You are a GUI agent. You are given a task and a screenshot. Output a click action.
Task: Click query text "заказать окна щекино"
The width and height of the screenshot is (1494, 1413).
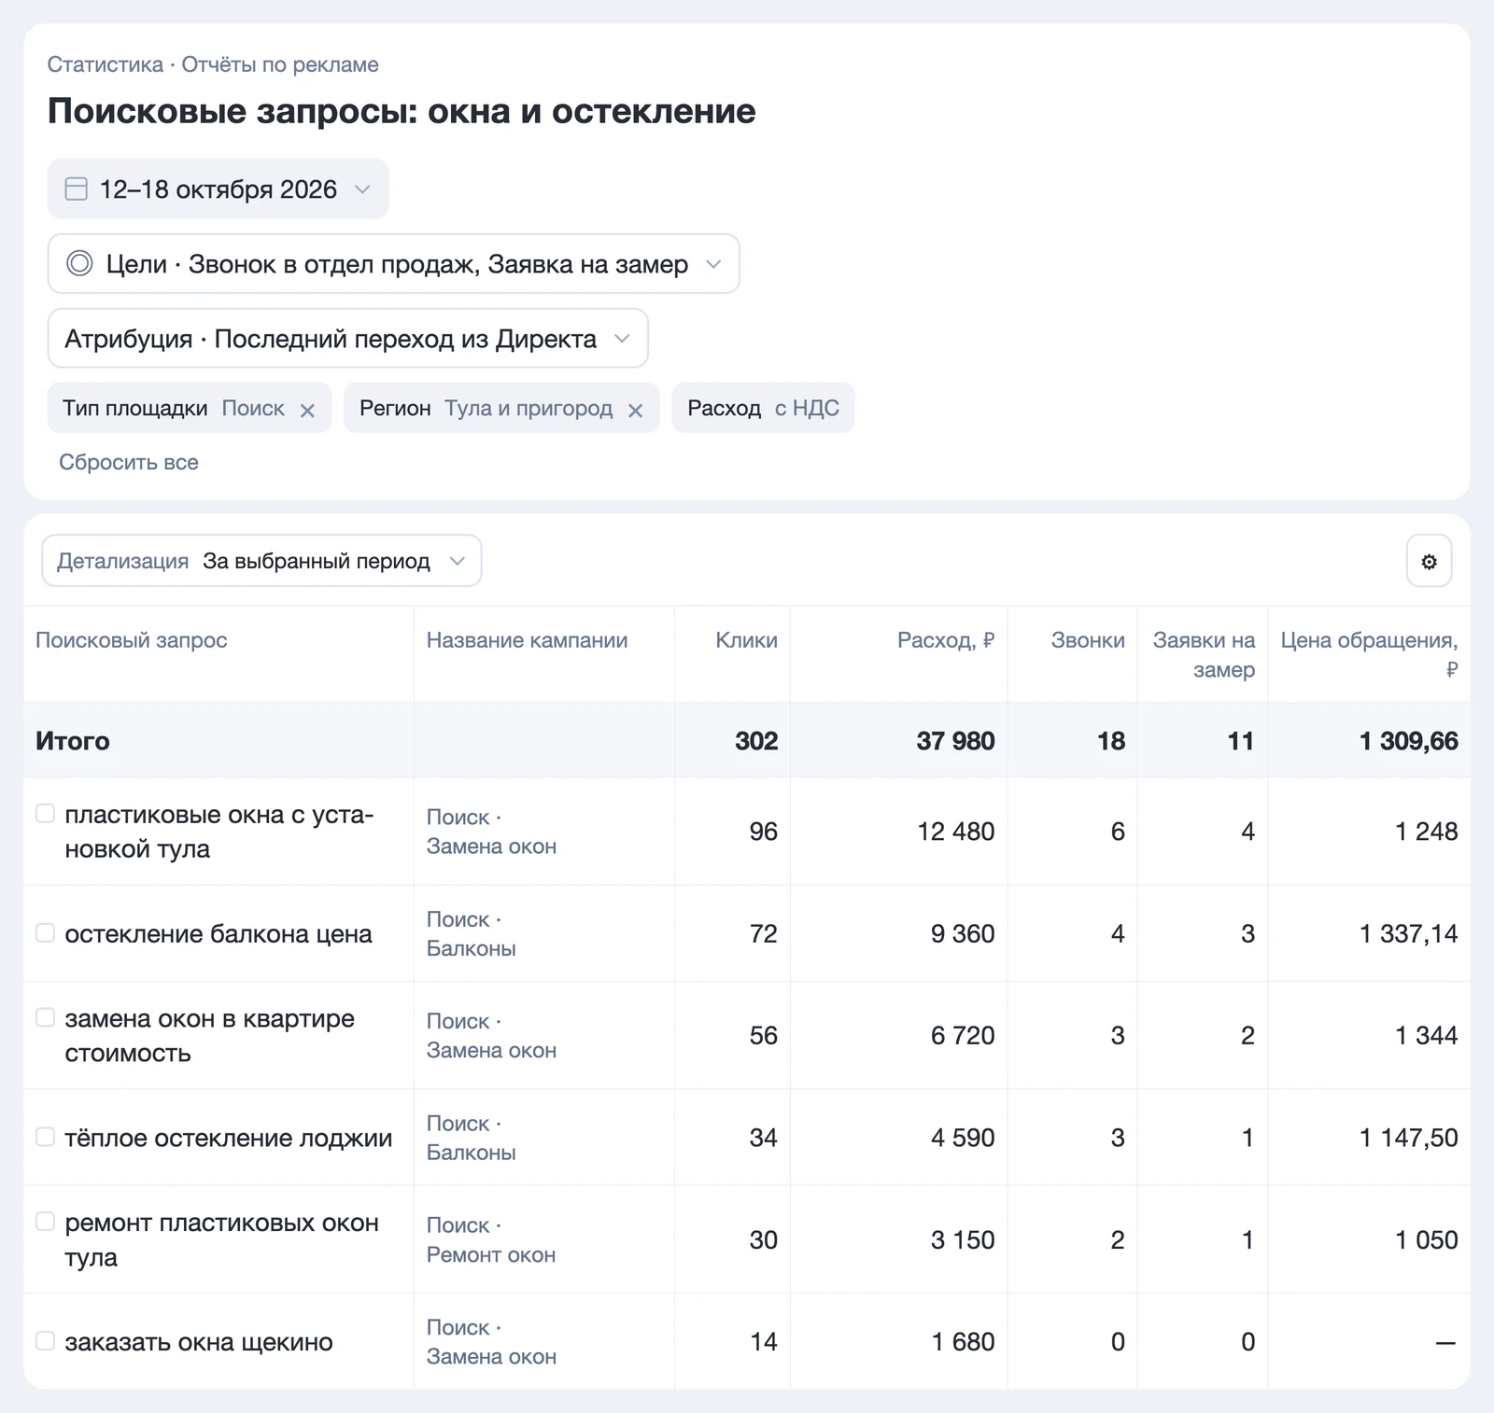tap(199, 1342)
